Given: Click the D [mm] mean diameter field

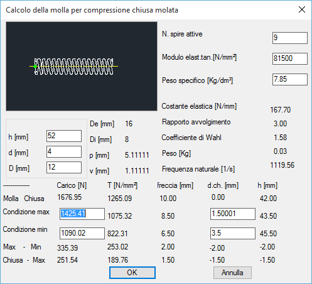Looking at the screenshot, I should click(x=64, y=167).
